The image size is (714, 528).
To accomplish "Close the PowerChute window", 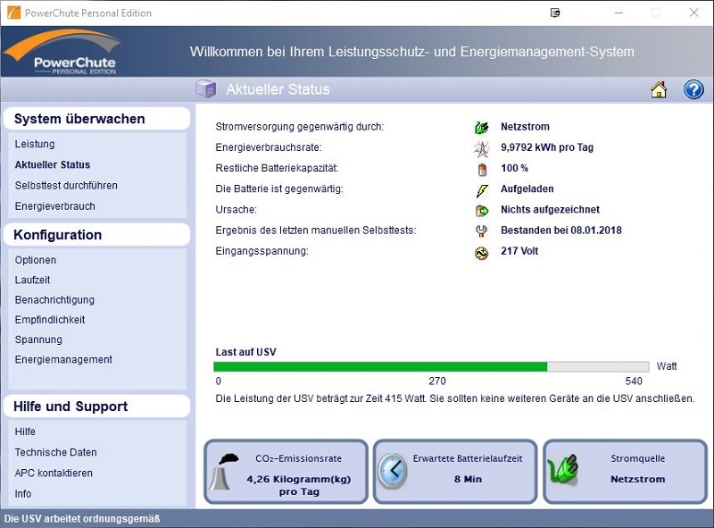I will coord(694,13).
